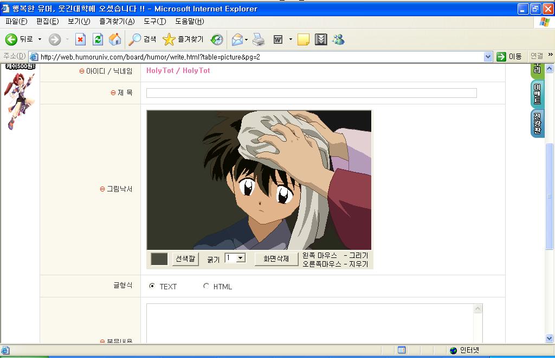
Task: Click the yellow note Discuss icon
Action: [304, 39]
